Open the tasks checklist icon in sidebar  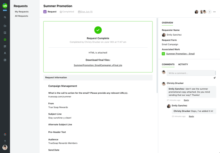pyautogui.click(x=5, y=33)
